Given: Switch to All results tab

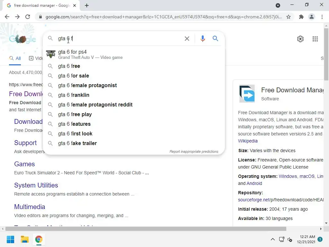Looking at the screenshot, I should [x=15, y=59].
